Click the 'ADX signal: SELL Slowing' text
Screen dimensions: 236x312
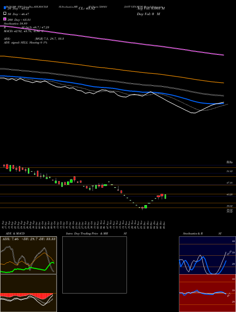[25, 43]
